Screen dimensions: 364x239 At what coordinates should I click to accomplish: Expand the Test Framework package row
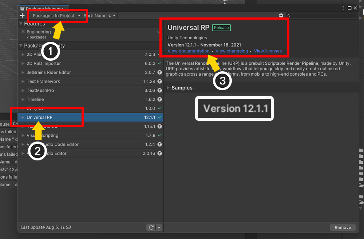point(23,81)
